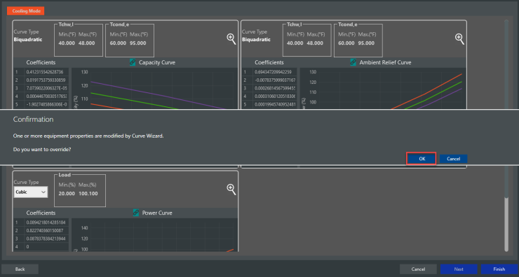The image size is (519, 277).
Task: Click the Next button
Action: click(459, 269)
